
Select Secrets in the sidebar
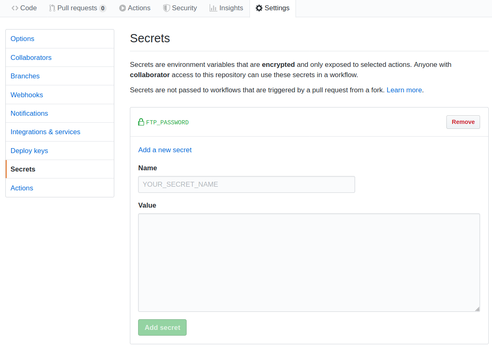coord(60,169)
